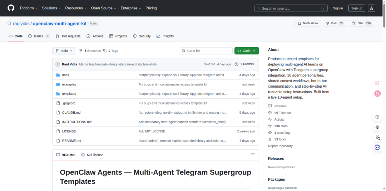
Task: Open the 16 Commits link
Action: click(x=244, y=64)
